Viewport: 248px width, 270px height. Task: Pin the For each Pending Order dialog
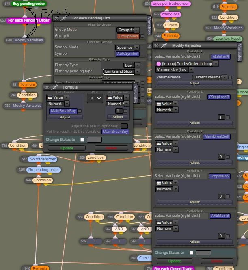point(64,18)
